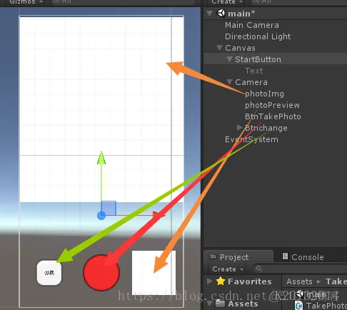347x310 pixels.
Task: Select the Assets folder label in the tree
Action: 243,304
